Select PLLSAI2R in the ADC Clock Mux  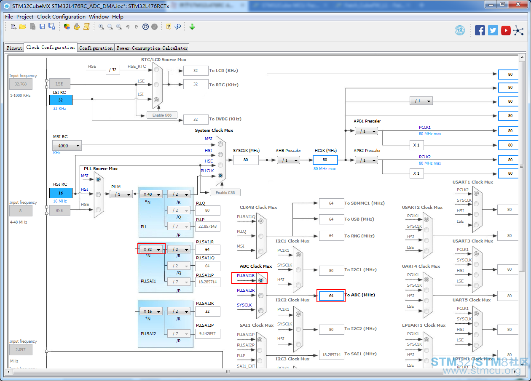tap(261, 295)
